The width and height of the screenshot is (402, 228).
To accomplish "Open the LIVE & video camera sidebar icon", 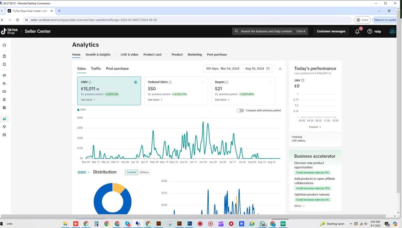I will [4, 92].
